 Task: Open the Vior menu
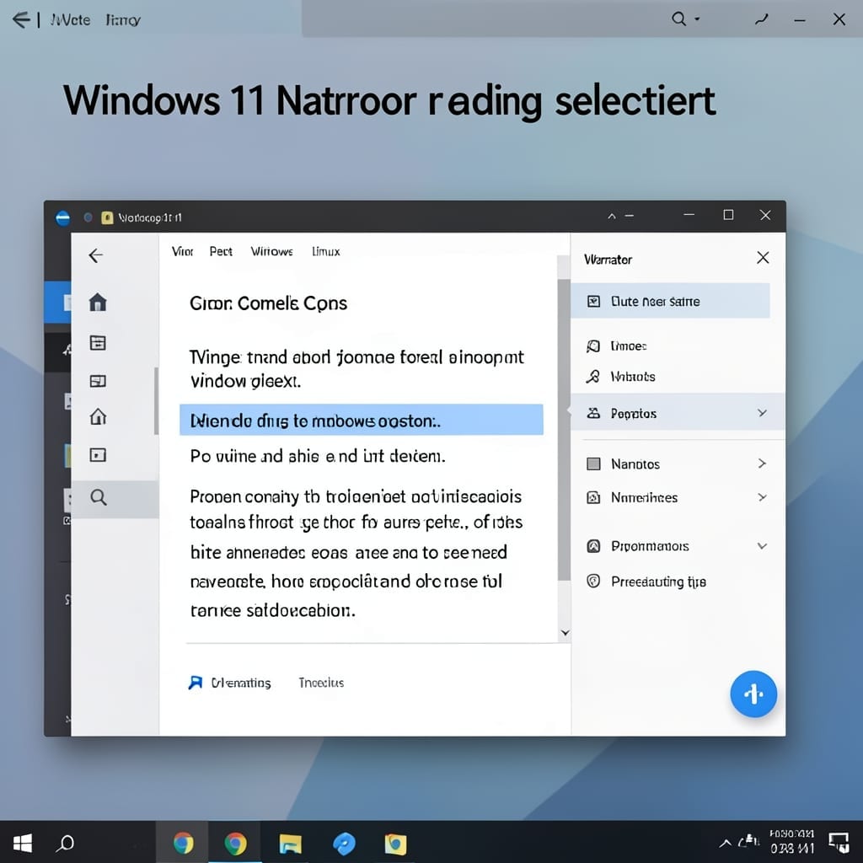pyautogui.click(x=182, y=251)
